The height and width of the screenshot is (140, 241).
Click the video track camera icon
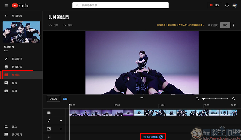49,112
